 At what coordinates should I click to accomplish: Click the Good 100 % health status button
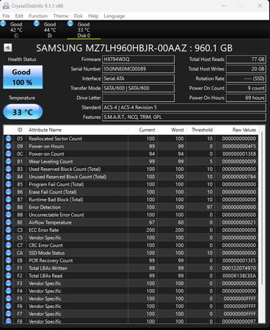point(23,77)
